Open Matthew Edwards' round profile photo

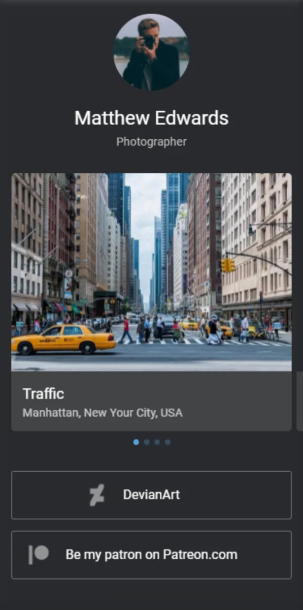click(x=151, y=52)
